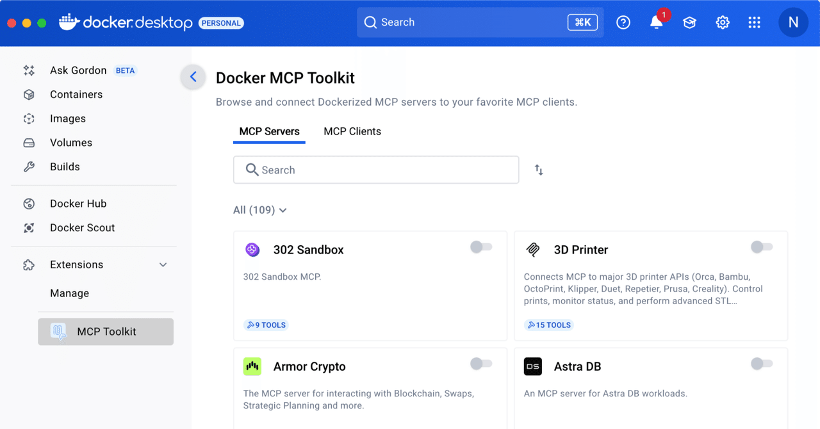Open Docker Desktop settings gear

point(723,22)
